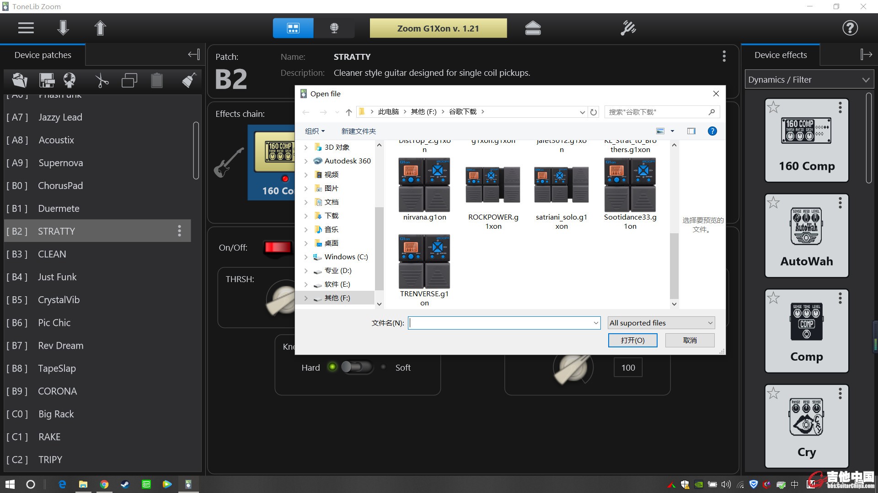The height and width of the screenshot is (493, 878).
Task: Open Steam from the taskbar
Action: 125,484
